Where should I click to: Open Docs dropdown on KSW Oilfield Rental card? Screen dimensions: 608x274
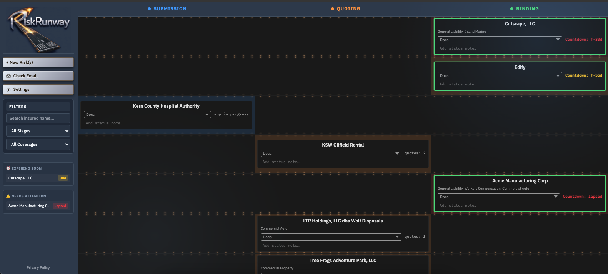(x=331, y=154)
